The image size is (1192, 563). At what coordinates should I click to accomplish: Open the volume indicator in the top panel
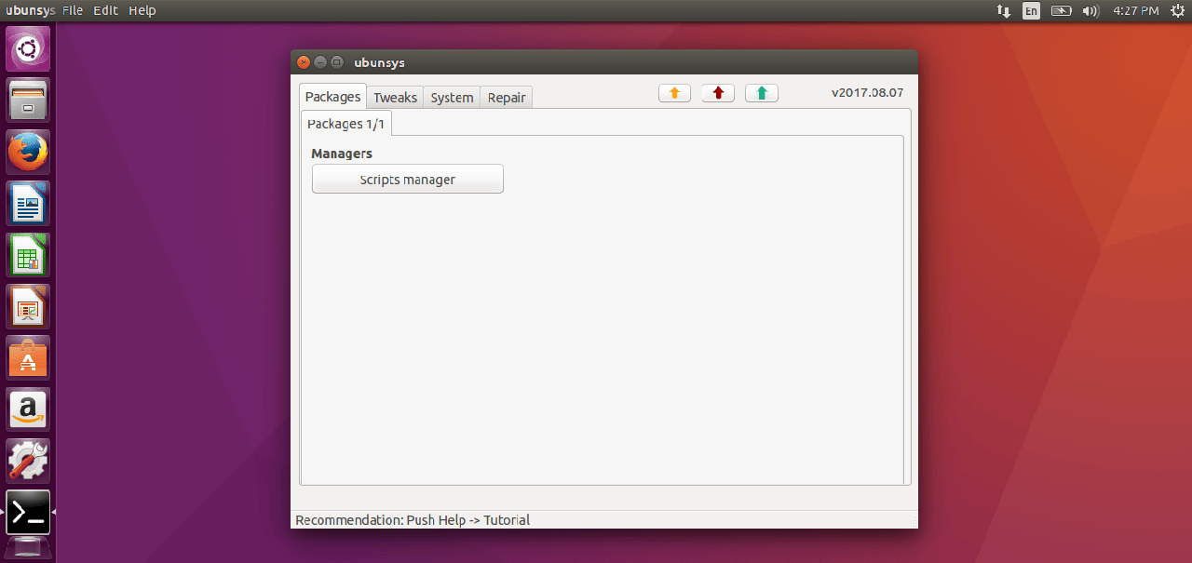point(1090,11)
